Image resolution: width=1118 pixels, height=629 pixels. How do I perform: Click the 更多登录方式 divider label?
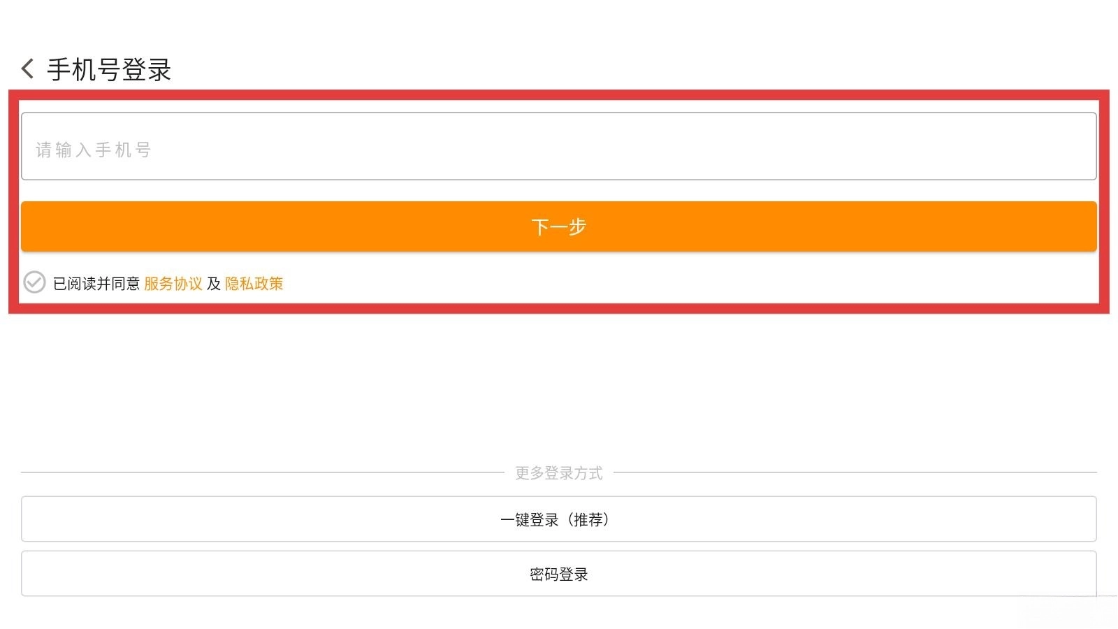pyautogui.click(x=559, y=473)
